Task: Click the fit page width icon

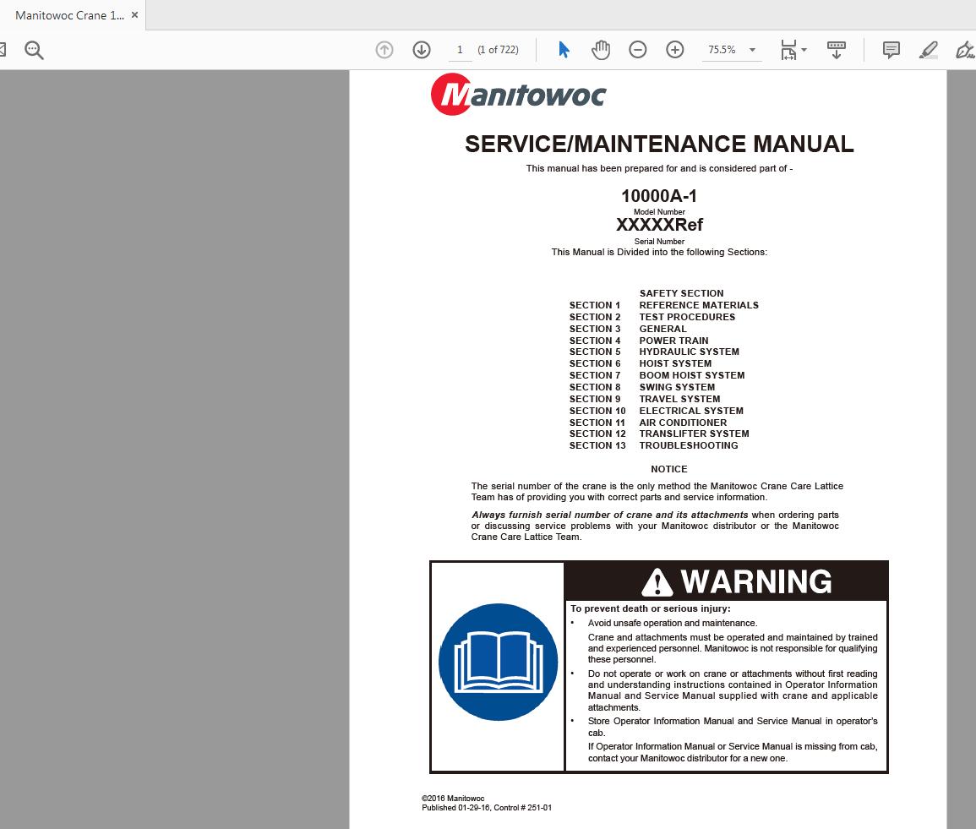Action: (788, 50)
